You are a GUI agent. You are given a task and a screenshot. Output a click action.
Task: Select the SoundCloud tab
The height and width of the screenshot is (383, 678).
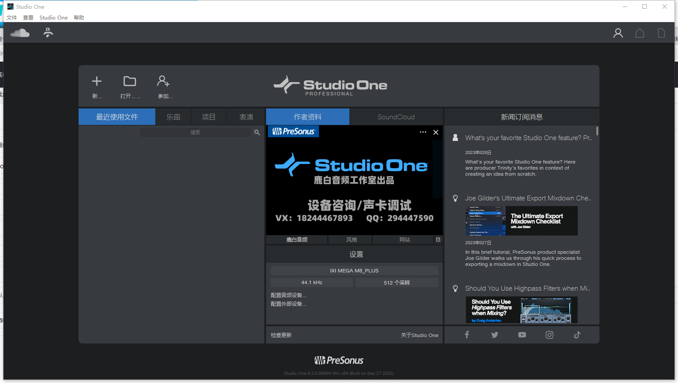(396, 117)
